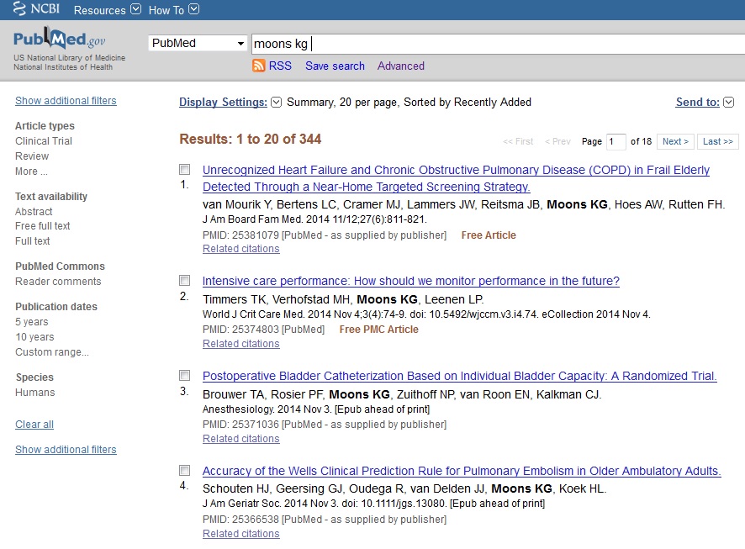This screenshot has width=745, height=549.
Task: Filter by Clinical Trial article type
Action: pyautogui.click(x=44, y=141)
